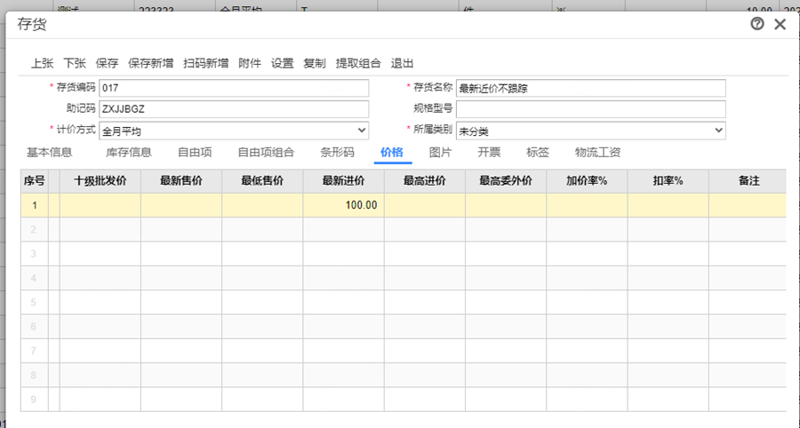Image resolution: width=800 pixels, height=428 pixels.
Task: Click 保存新增 to save and add
Action: [150, 63]
